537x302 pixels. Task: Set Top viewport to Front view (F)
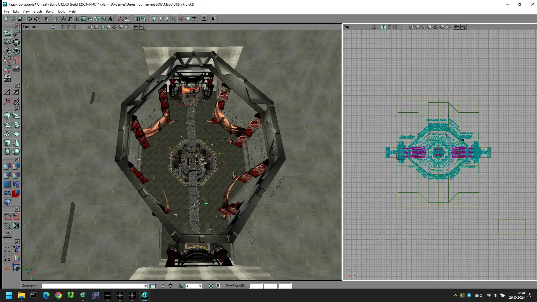pyautogui.click(x=390, y=27)
